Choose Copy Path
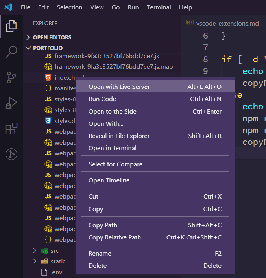This screenshot has width=266, height=278. coord(155,225)
